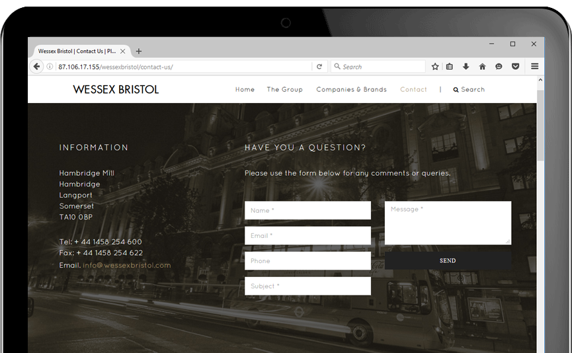Bookmark this page with the star icon
Screen dimensions: 572x353
coord(435,67)
